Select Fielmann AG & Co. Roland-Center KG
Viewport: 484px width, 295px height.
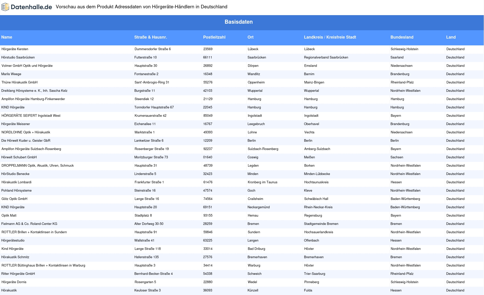click(29, 224)
